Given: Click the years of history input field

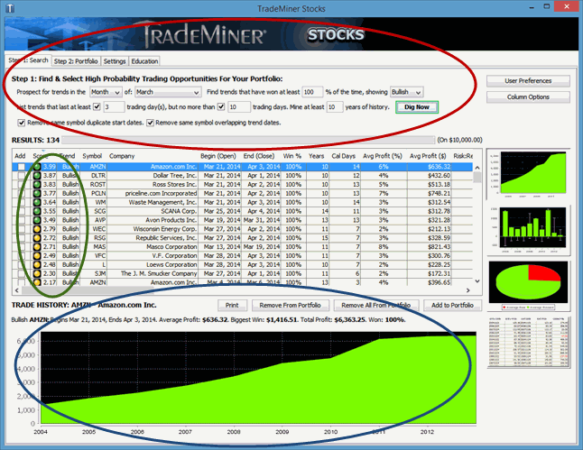Looking at the screenshot, I should coord(334,107).
